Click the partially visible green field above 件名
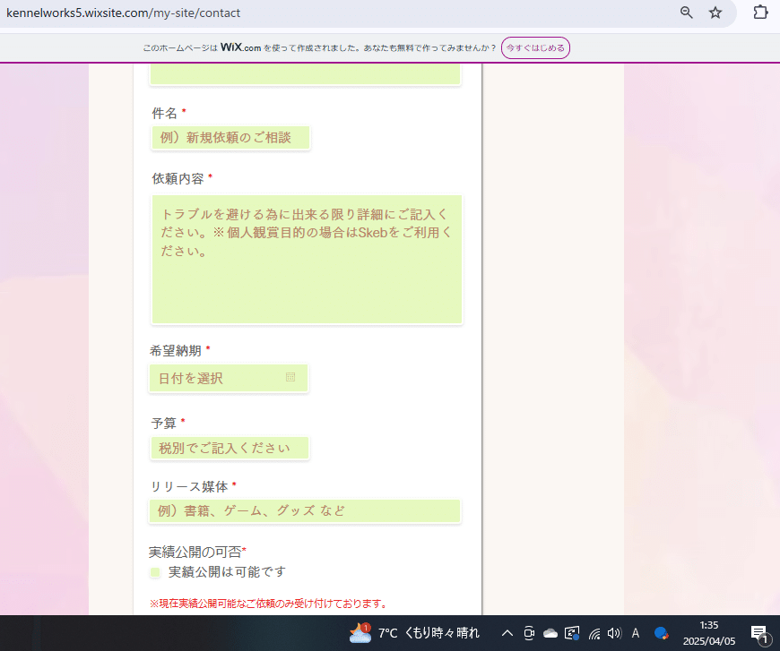The image size is (780, 651). pyautogui.click(x=305, y=74)
